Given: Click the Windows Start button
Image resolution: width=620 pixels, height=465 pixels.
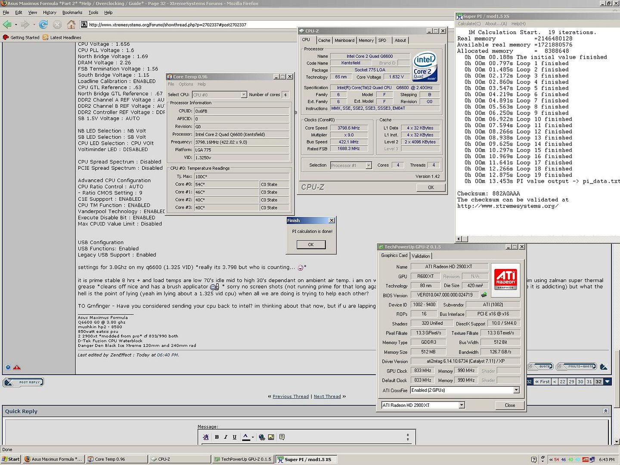Looking at the screenshot, I should (x=11, y=459).
